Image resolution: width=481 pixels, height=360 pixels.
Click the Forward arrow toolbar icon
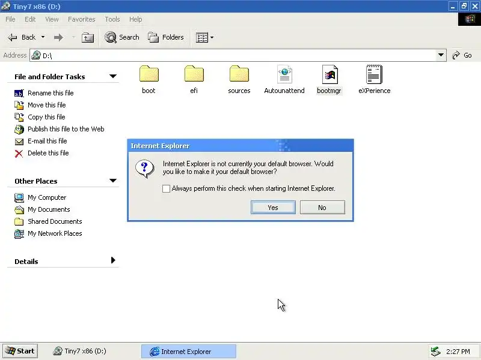click(58, 37)
